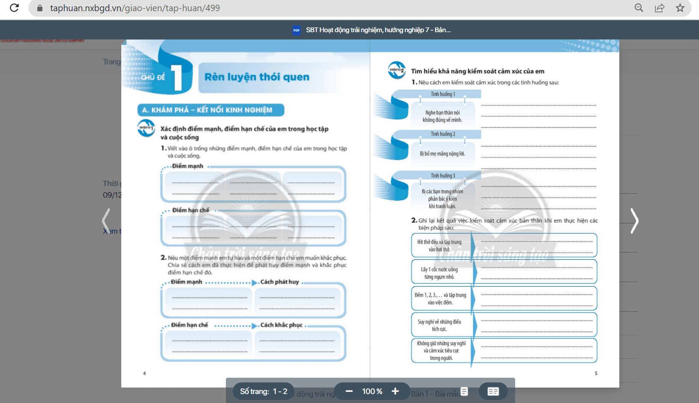This screenshot has height=403, width=699.
Task: Click 'Không giữ những suy nghĩ' box
Action: (x=441, y=351)
